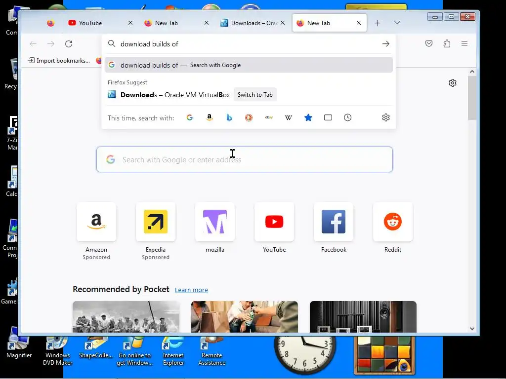Image resolution: width=506 pixels, height=379 pixels.
Task: Select Remote Assistance desktop icon
Action: (211, 351)
